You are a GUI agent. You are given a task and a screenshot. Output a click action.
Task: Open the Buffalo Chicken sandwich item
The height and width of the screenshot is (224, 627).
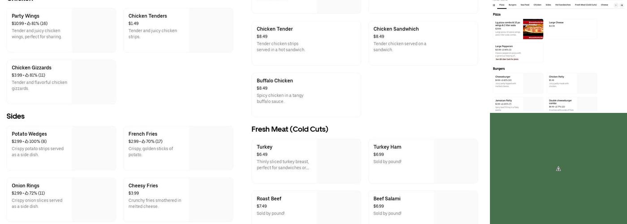tap(306, 95)
